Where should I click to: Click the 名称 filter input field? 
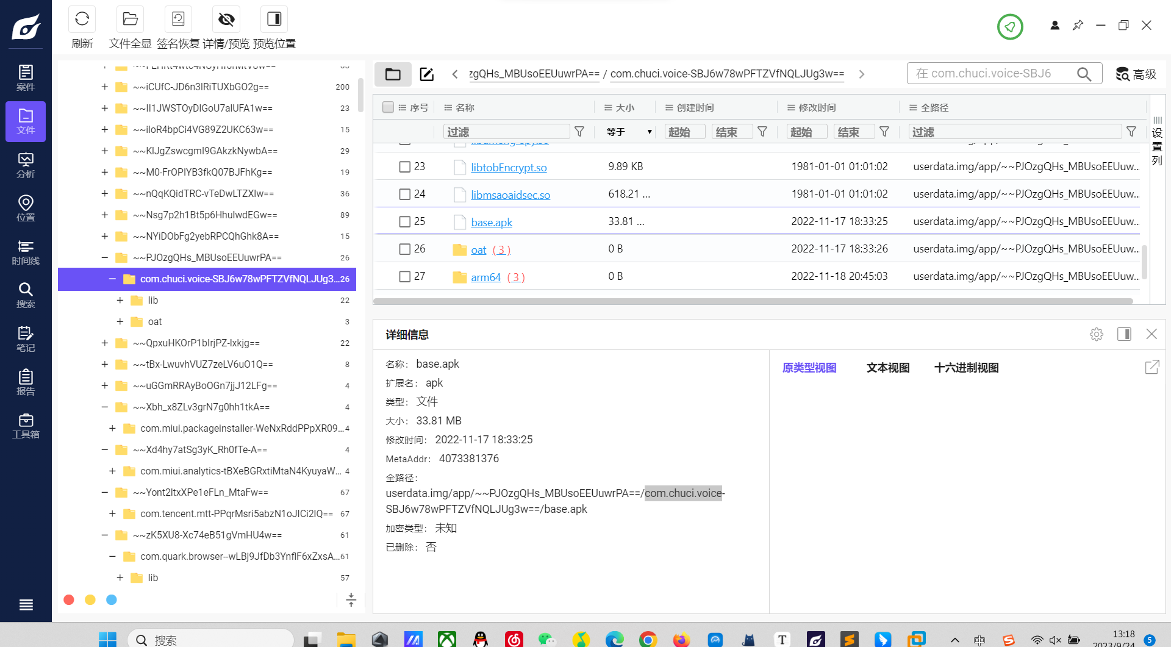click(507, 132)
